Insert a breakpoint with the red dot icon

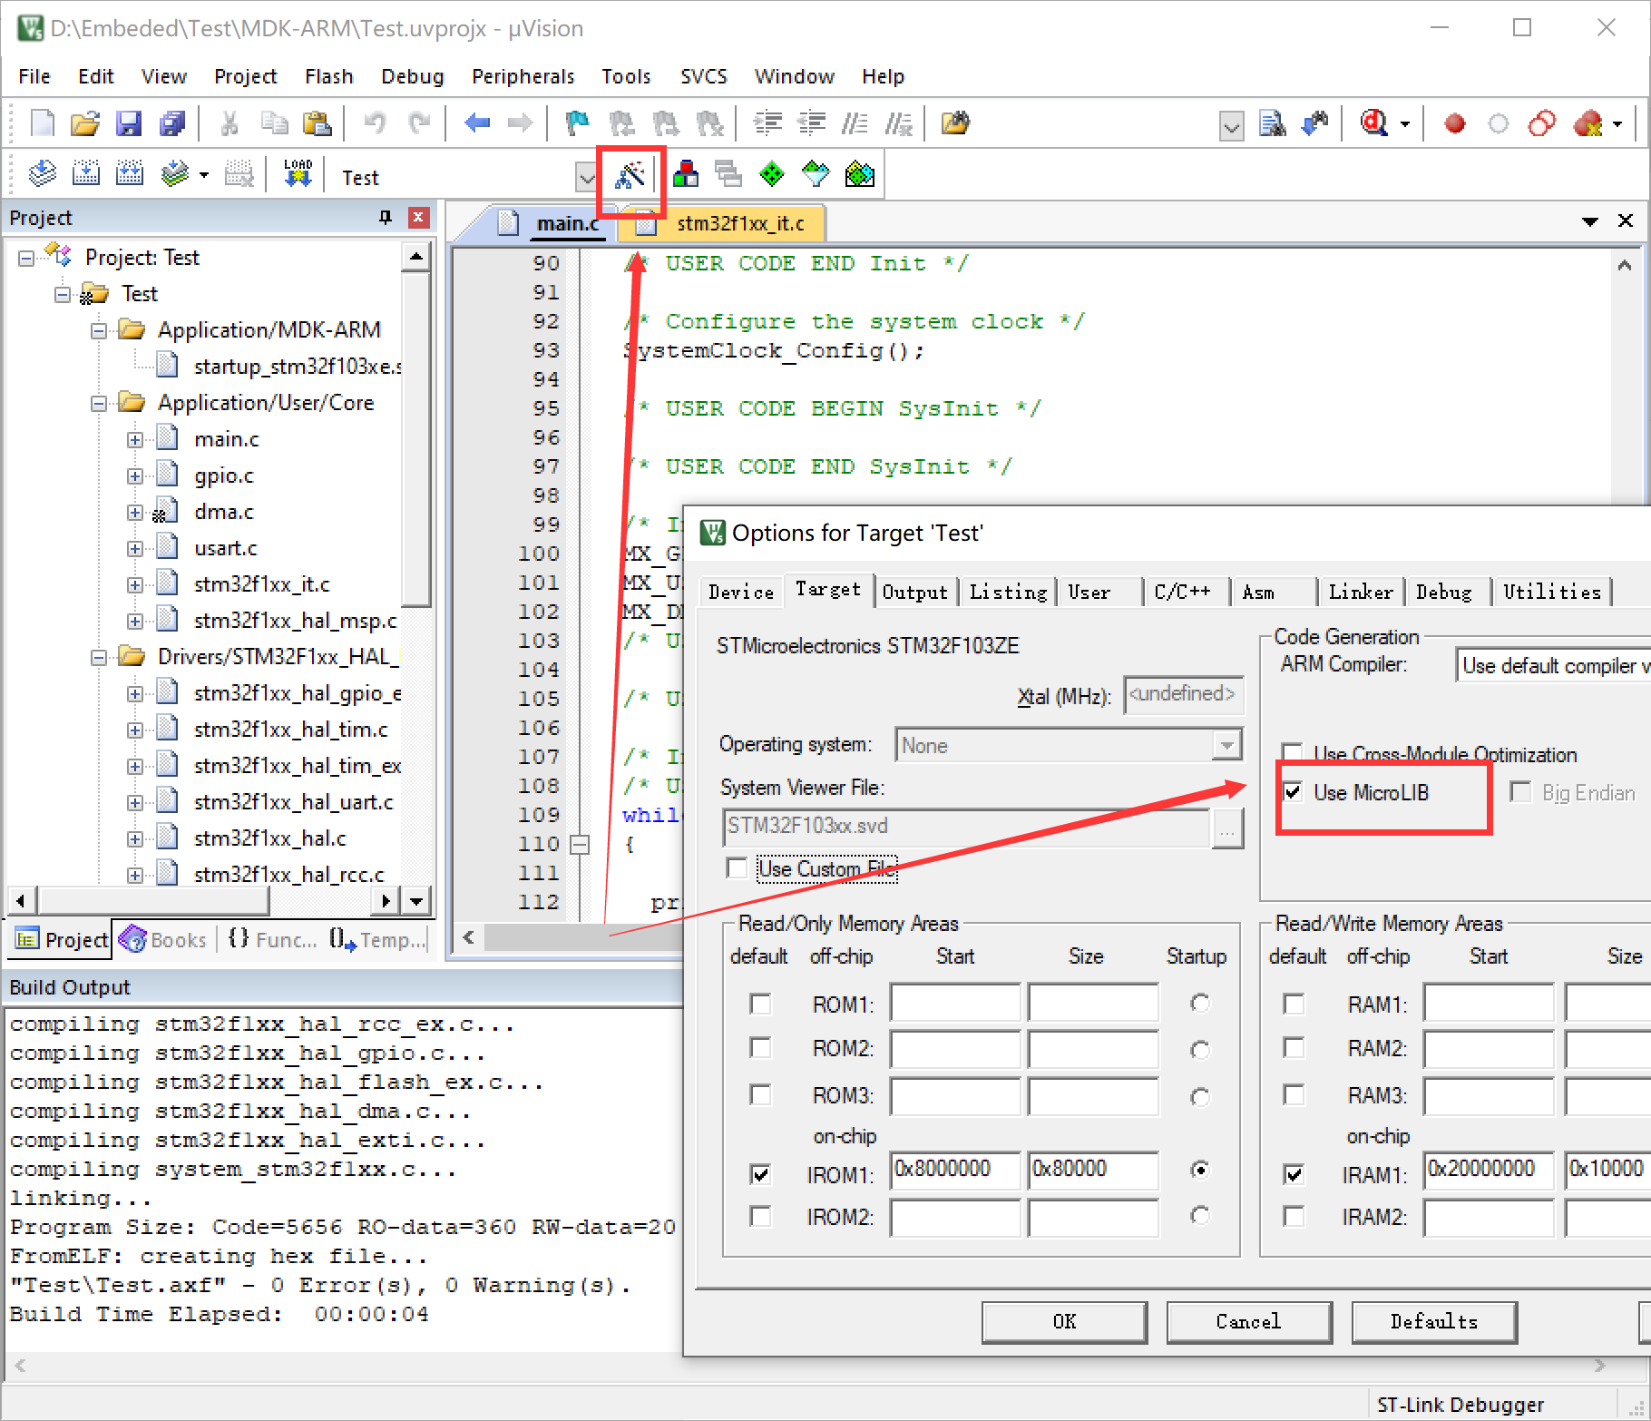(1453, 124)
